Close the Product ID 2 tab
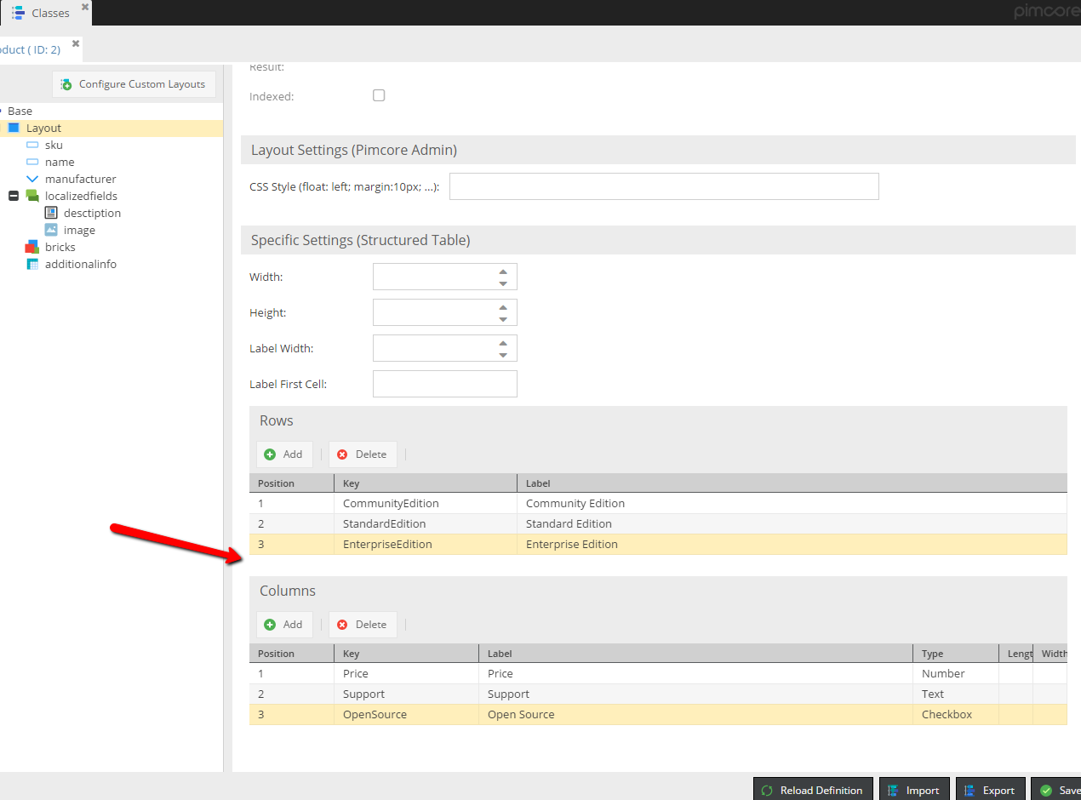Screen dimensions: 1081x800 [x=76, y=43]
